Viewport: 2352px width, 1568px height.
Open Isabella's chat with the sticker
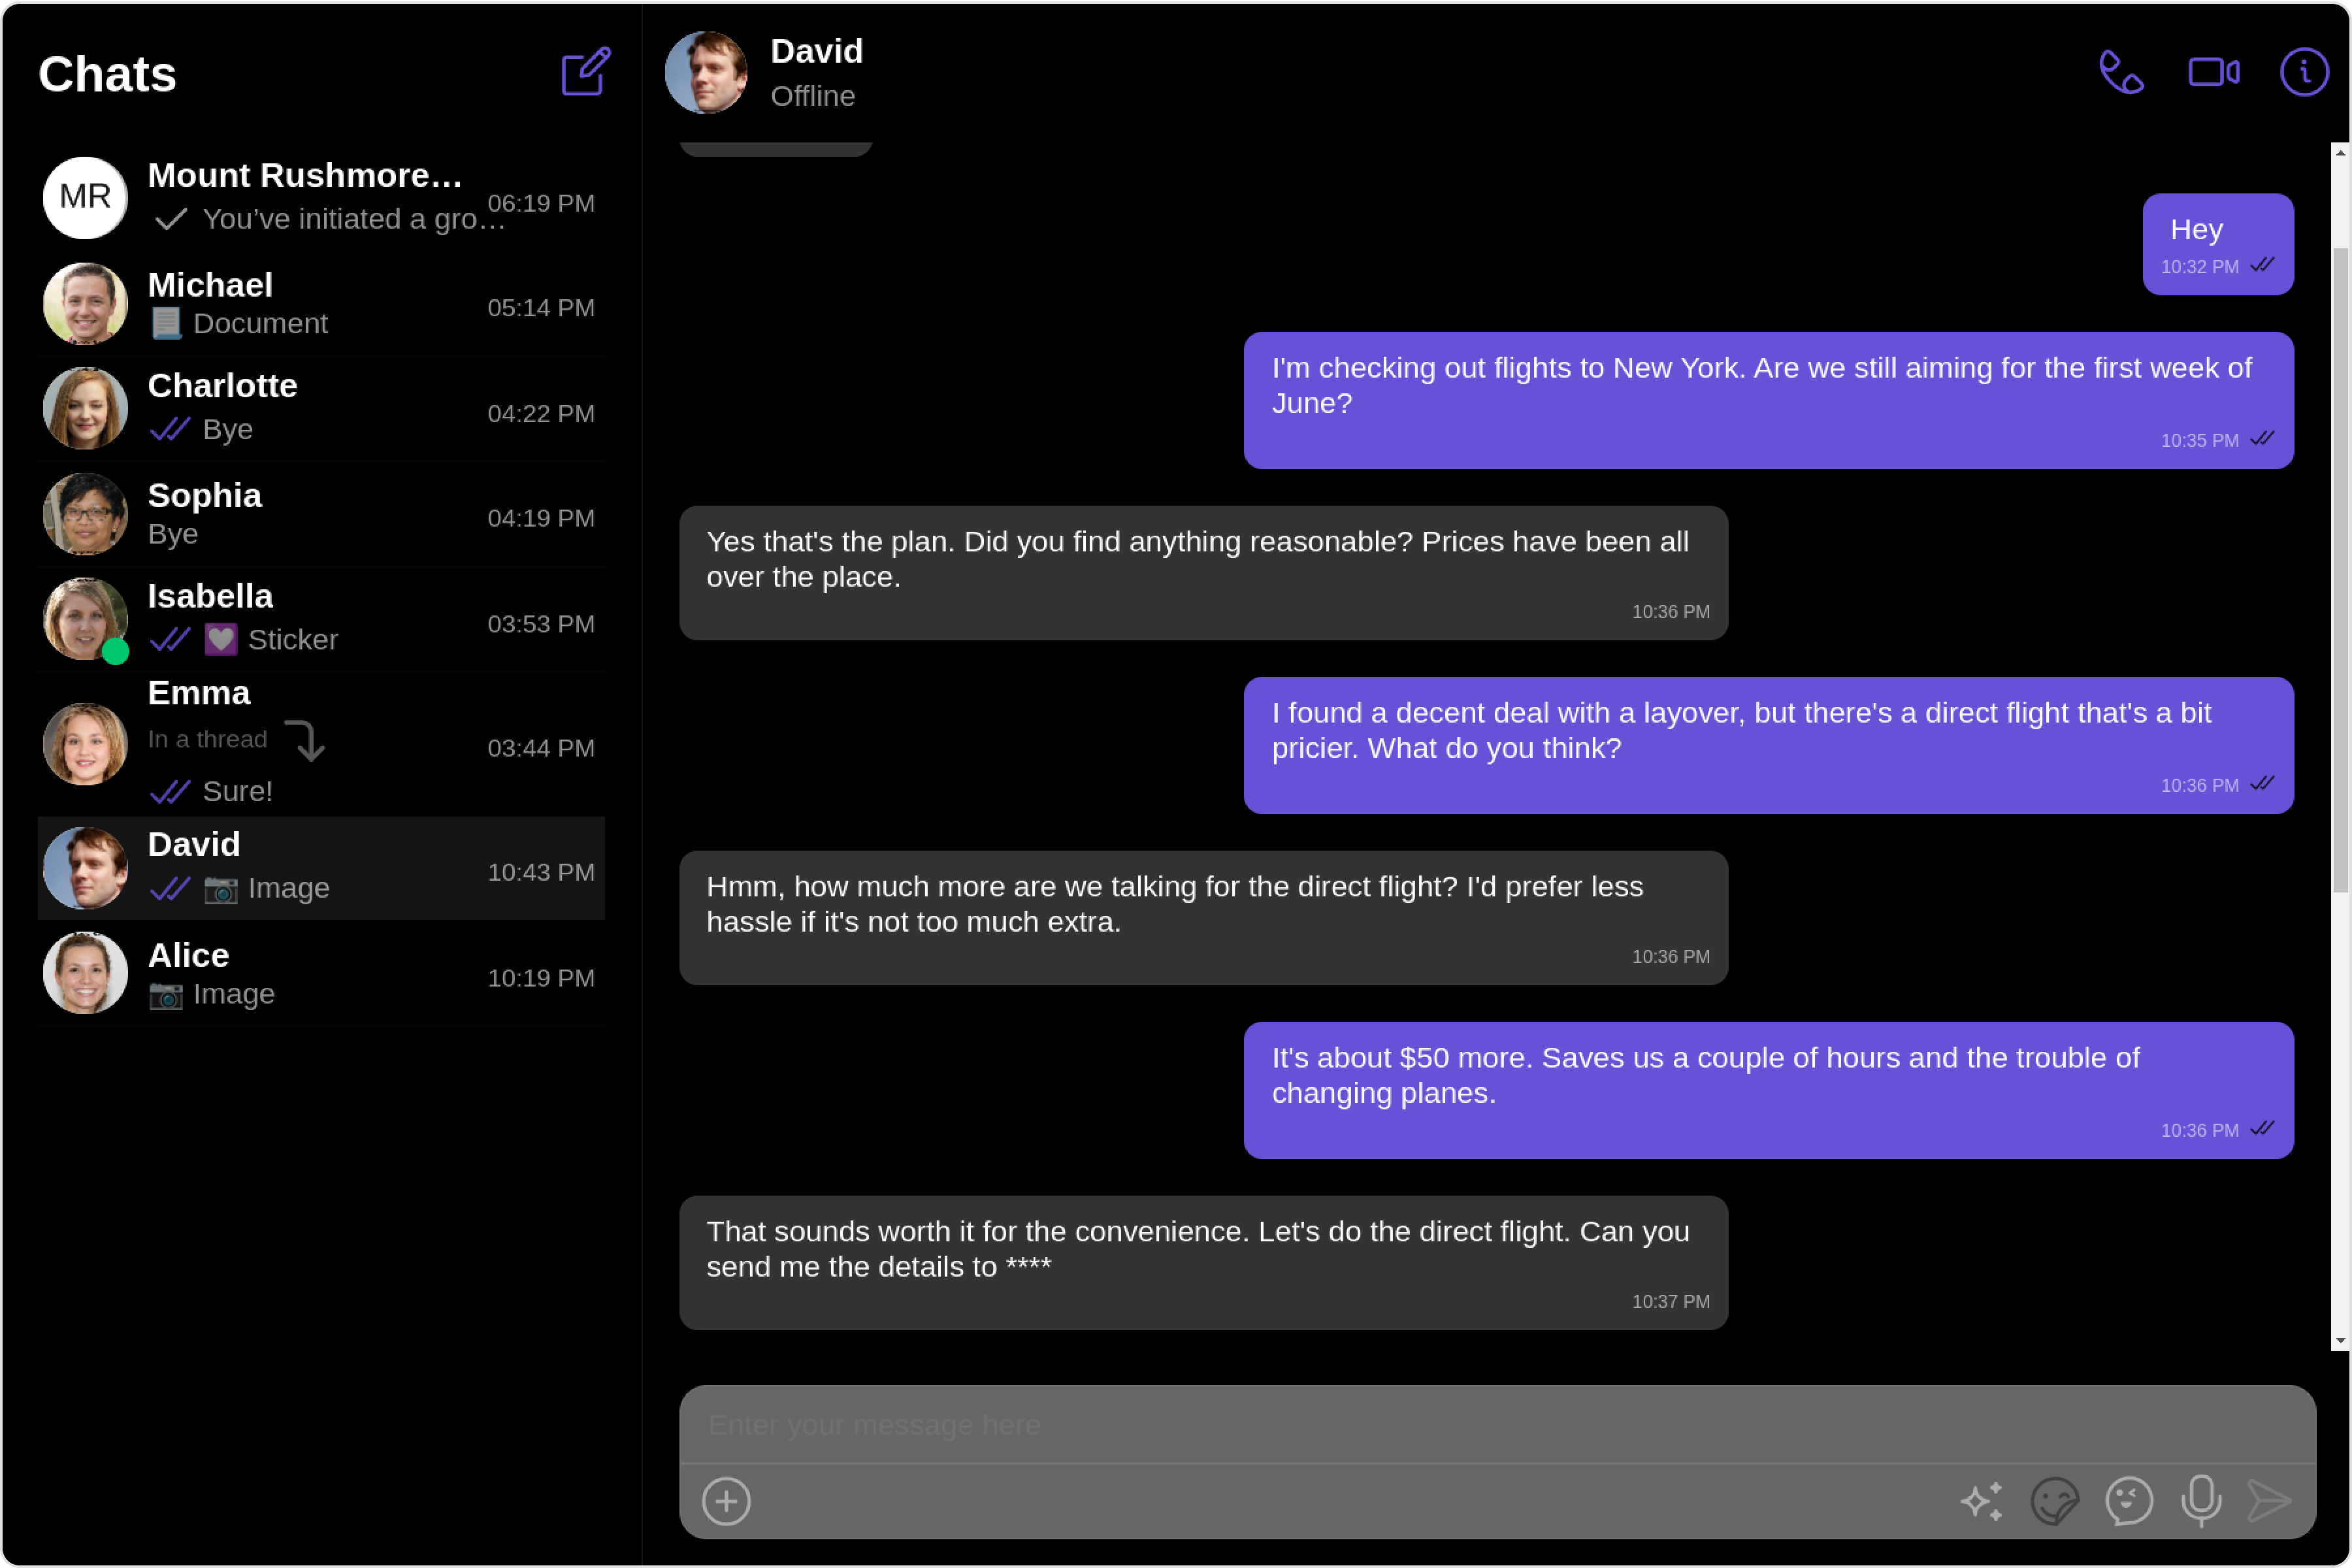click(x=321, y=618)
